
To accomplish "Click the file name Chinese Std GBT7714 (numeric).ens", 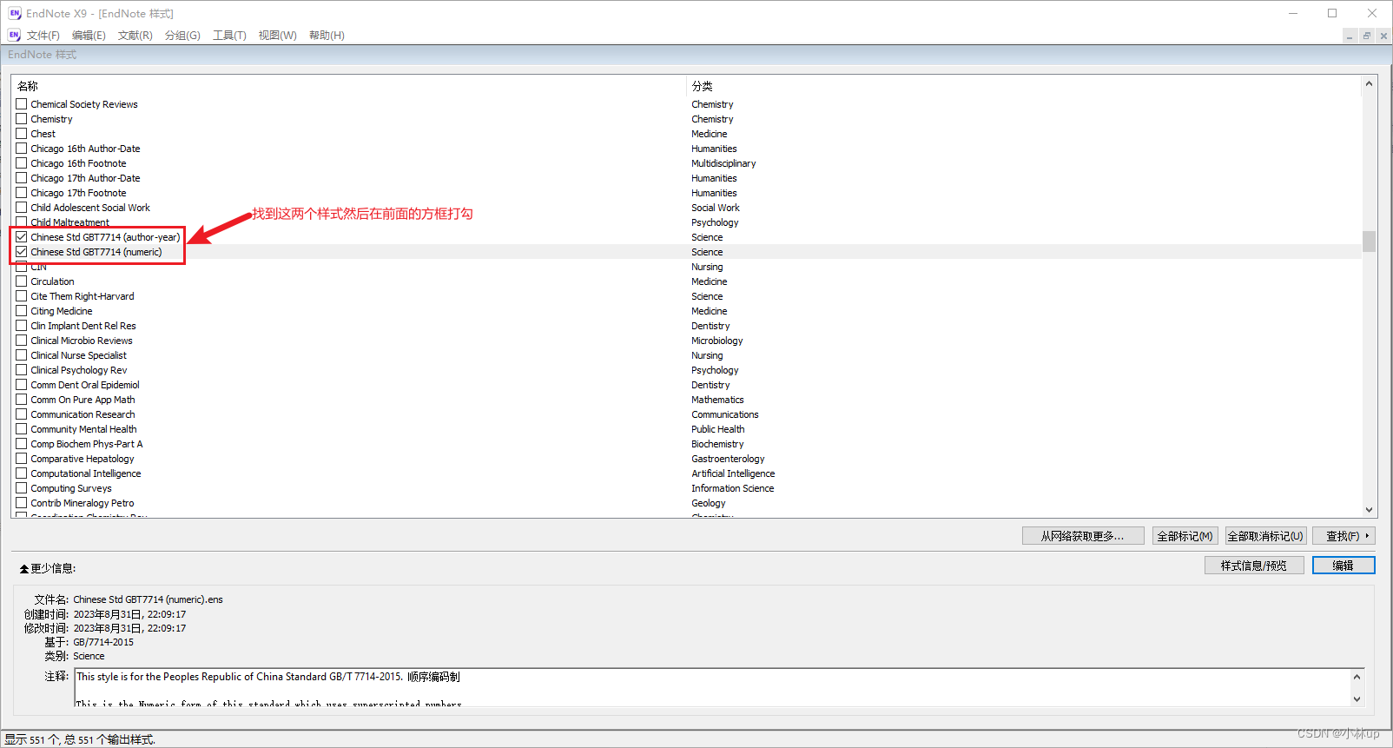I will (148, 599).
